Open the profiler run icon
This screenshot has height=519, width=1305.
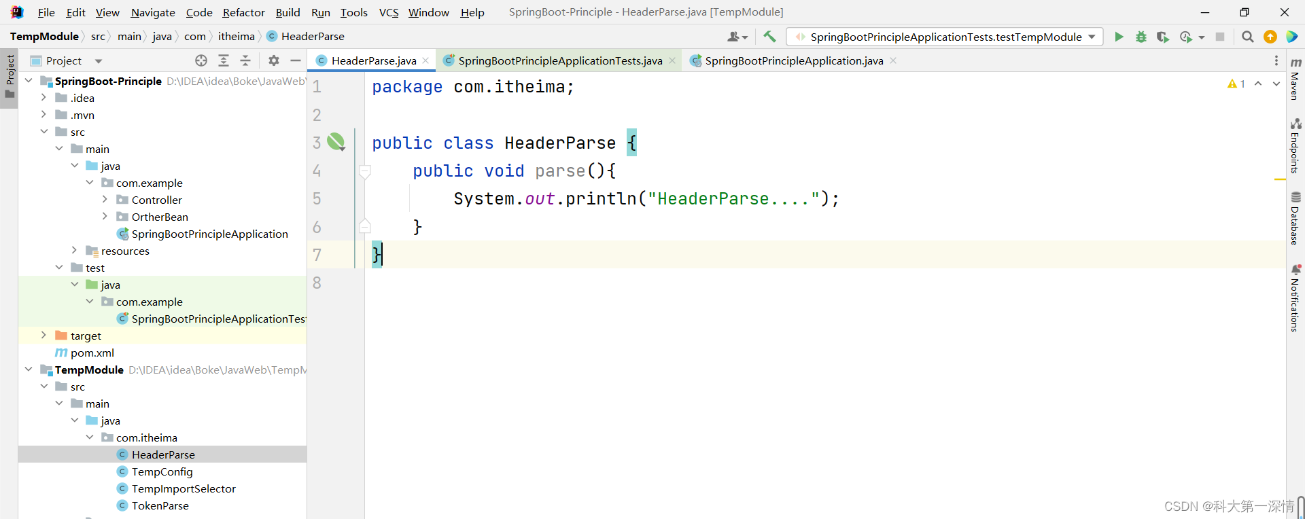pyautogui.click(x=1186, y=37)
